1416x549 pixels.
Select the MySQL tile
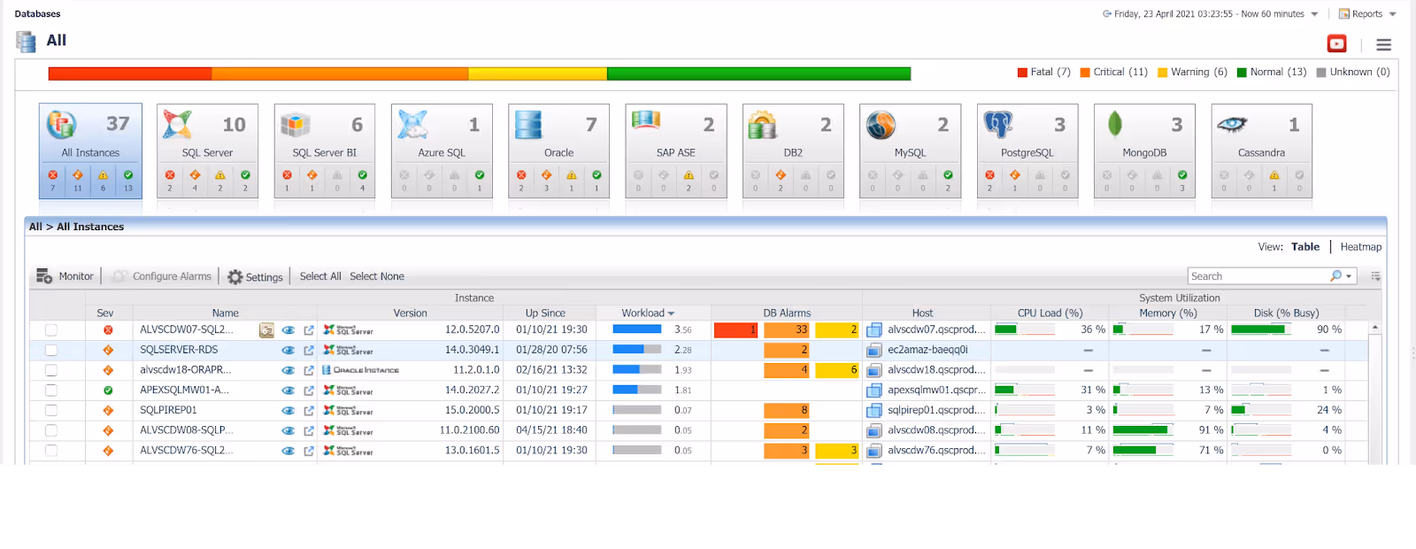[x=910, y=151]
